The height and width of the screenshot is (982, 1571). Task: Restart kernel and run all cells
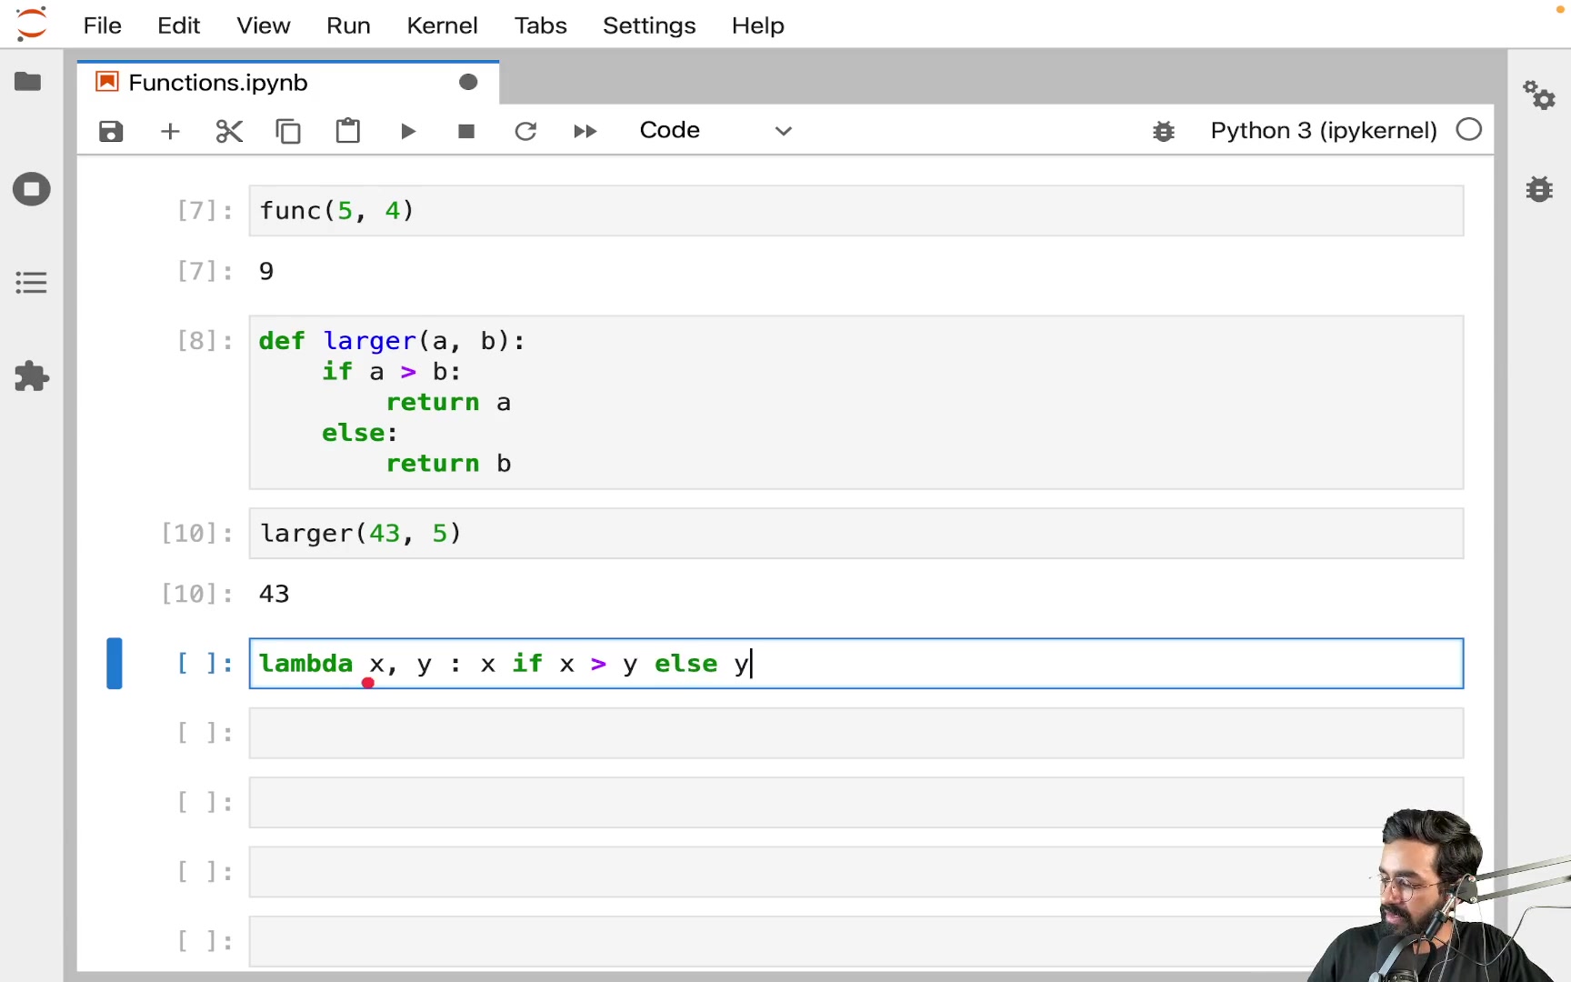click(x=585, y=131)
